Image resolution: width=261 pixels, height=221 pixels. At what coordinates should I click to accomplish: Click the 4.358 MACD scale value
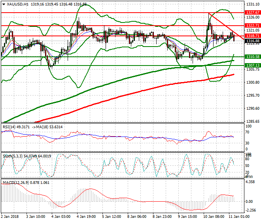coord(250,182)
